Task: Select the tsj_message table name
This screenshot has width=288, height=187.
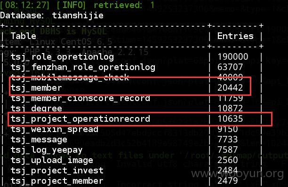Action: (39, 140)
